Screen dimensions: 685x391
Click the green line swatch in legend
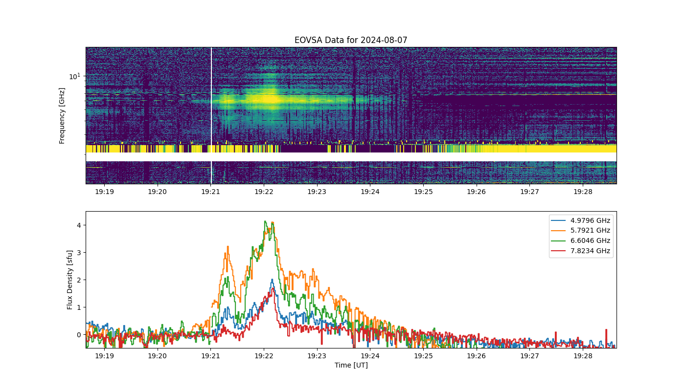[x=559, y=240]
